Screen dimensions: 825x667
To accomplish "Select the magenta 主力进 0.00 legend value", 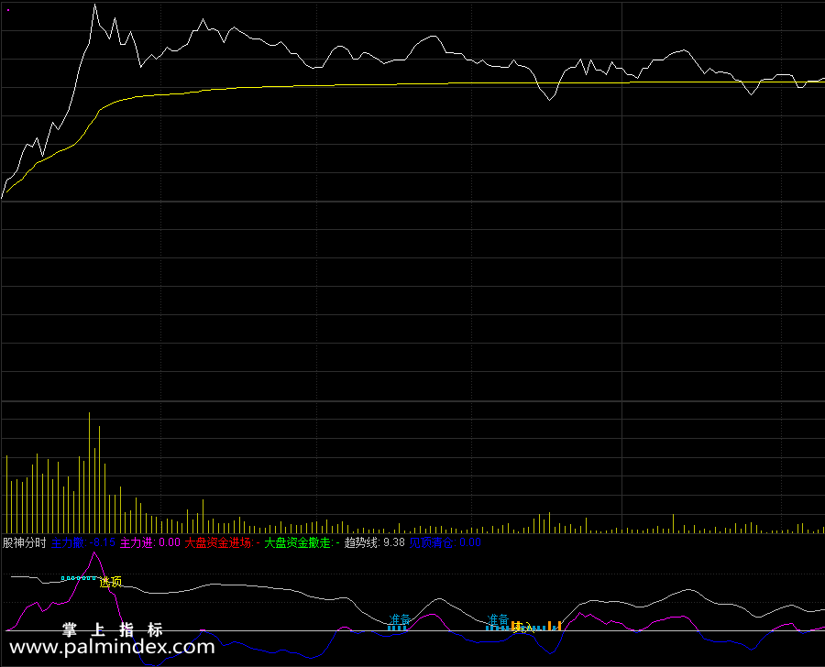I will click(150, 542).
